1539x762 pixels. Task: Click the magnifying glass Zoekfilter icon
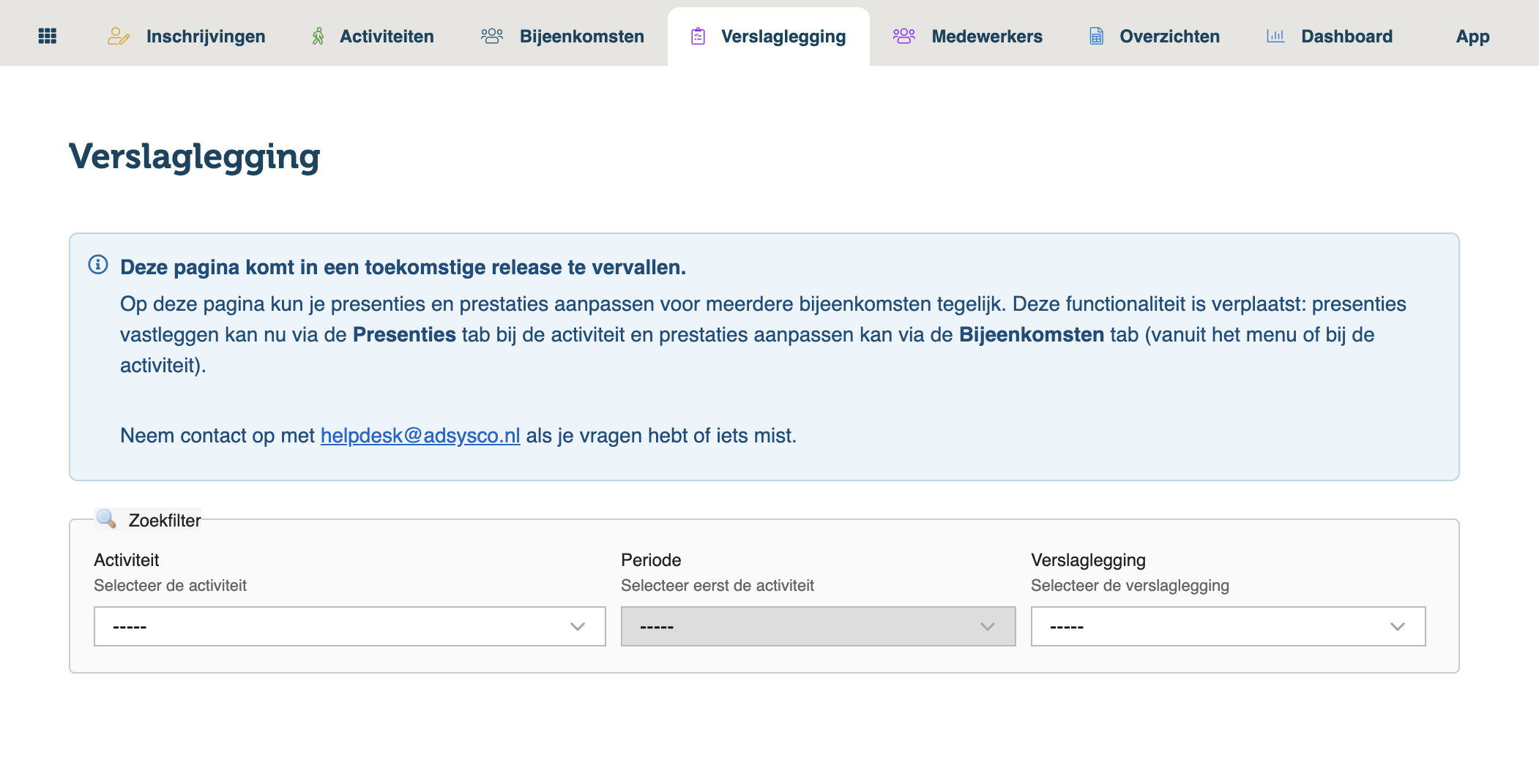coord(106,518)
